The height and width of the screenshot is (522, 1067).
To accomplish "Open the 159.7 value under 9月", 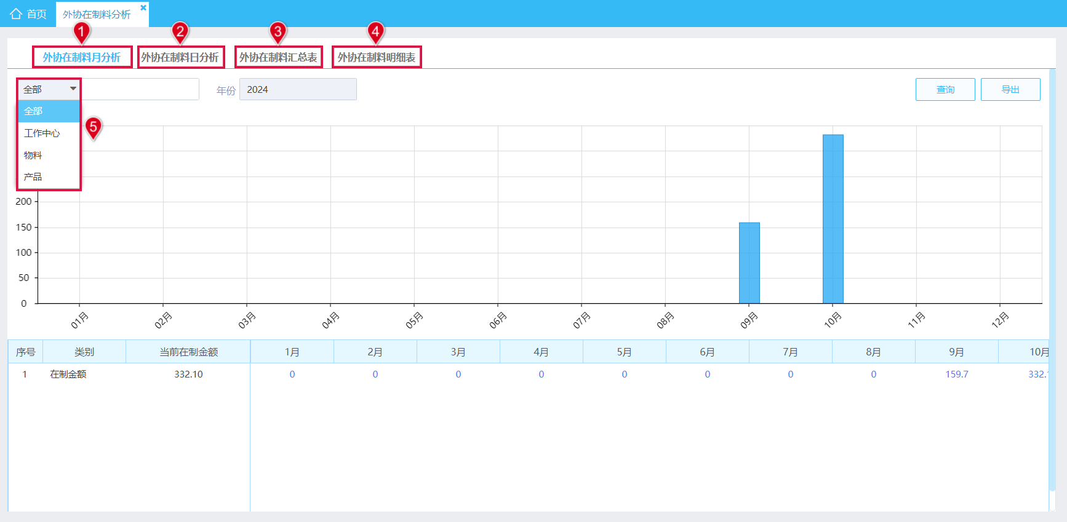I will 957,374.
